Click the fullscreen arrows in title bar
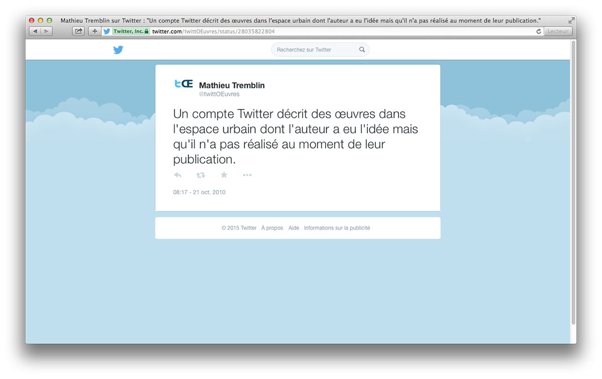602x379 pixels. point(571,21)
